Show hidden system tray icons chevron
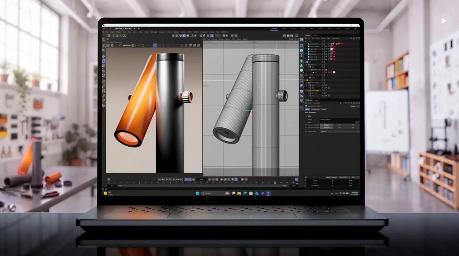Viewport: 459px width, 256px height. point(332,193)
